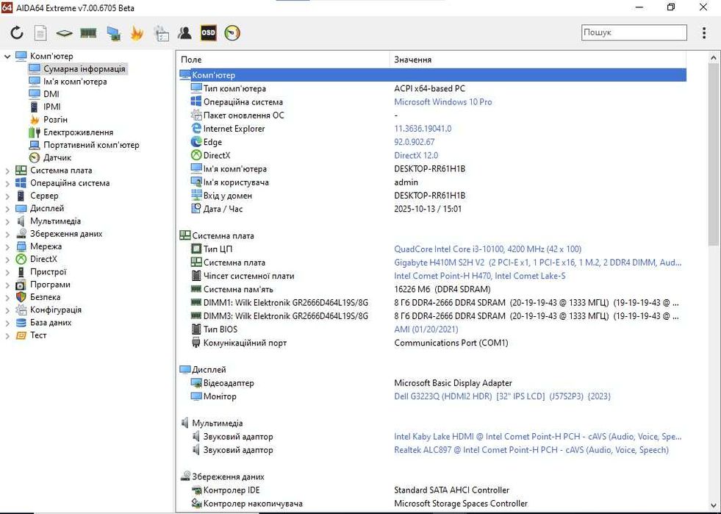This screenshot has height=514, width=721.
Task: Expand the Мережа tree node
Action: pyautogui.click(x=7, y=246)
